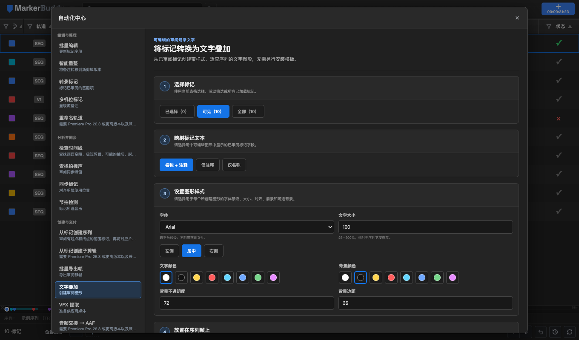Screen dimensions: 579x340
Task: Click the 居中 alignment button
Action: 192,251
